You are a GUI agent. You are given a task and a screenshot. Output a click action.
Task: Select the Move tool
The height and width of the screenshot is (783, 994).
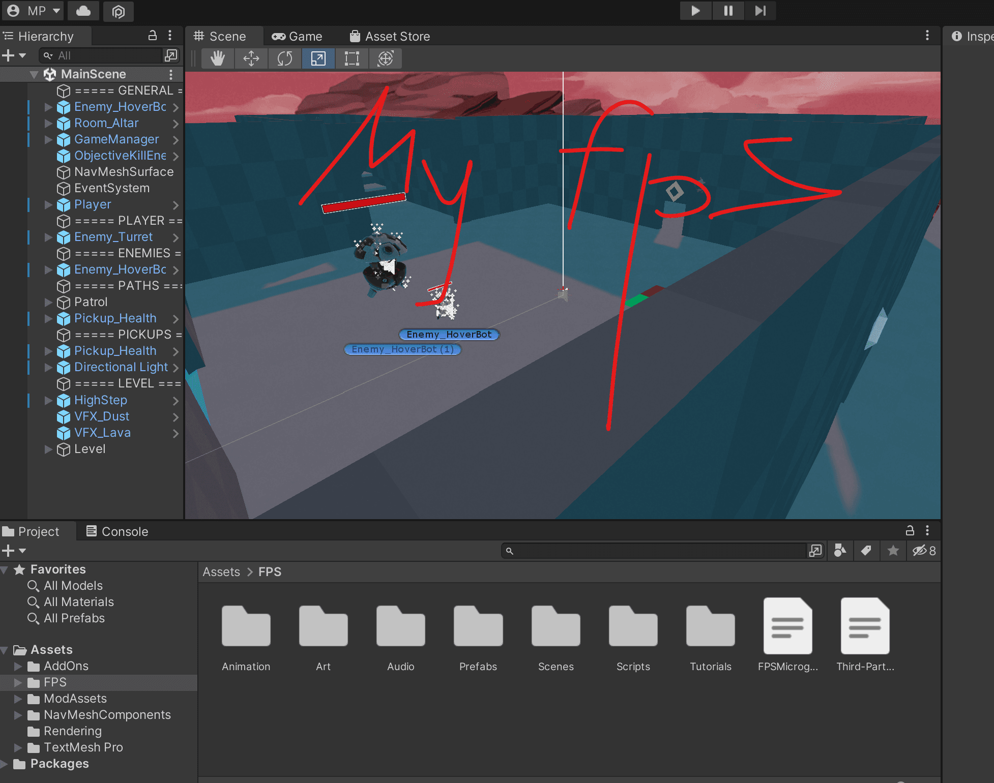point(251,58)
